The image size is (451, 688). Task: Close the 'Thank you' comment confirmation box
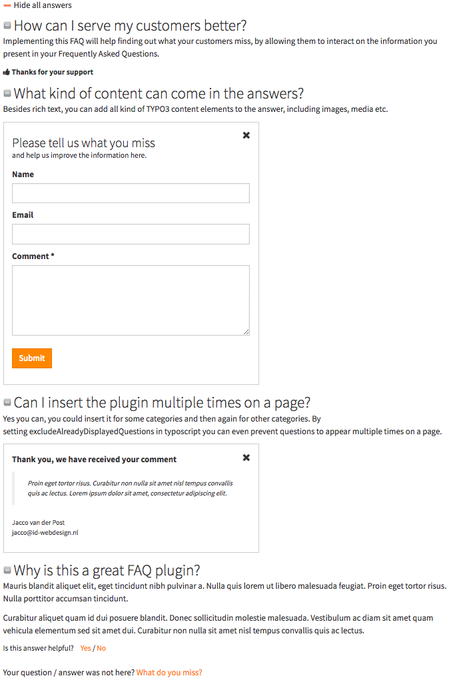(x=246, y=458)
